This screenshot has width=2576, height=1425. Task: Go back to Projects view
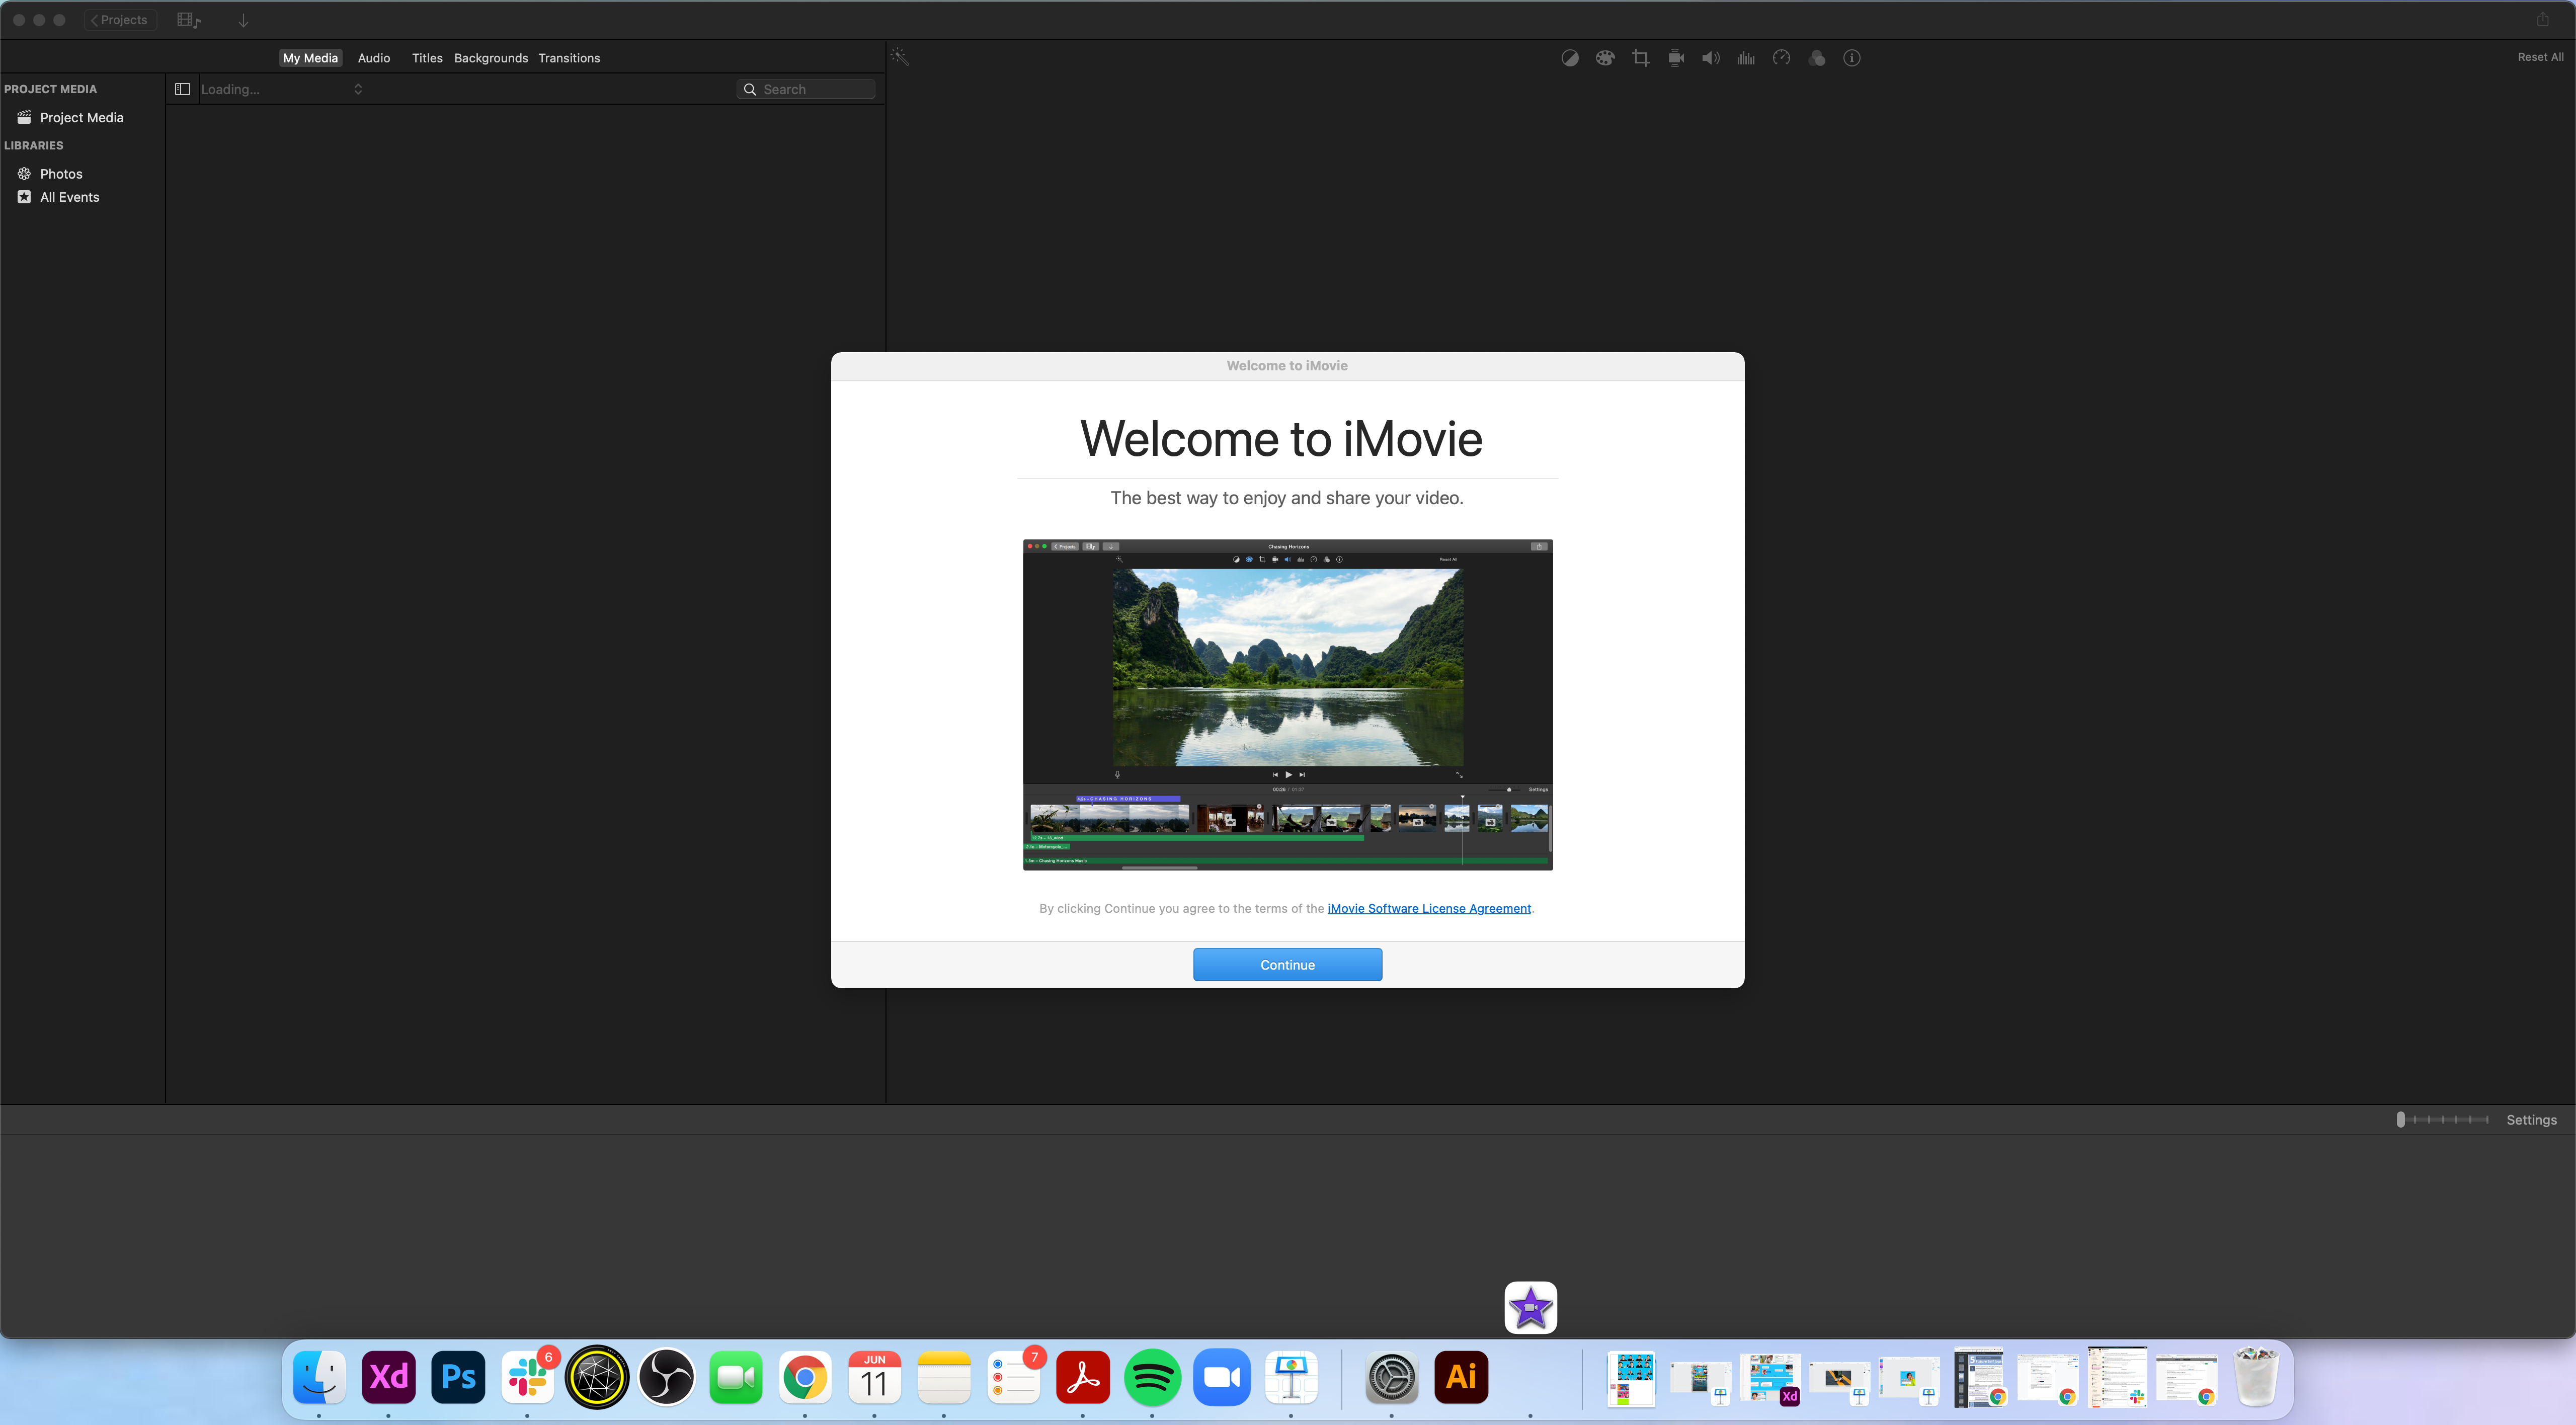(x=120, y=20)
